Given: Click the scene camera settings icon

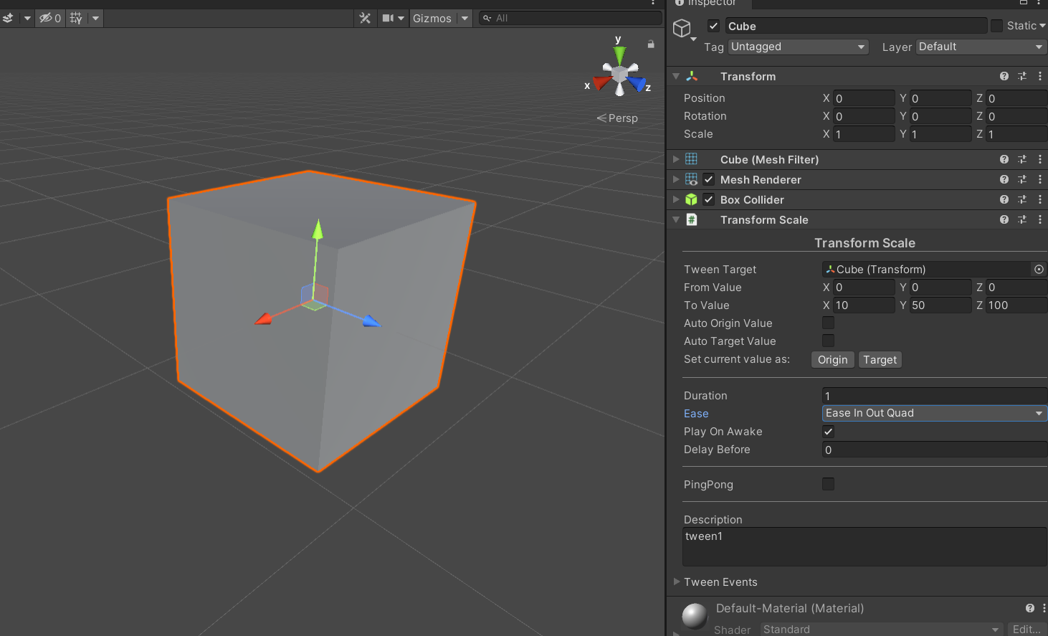Looking at the screenshot, I should pos(388,18).
